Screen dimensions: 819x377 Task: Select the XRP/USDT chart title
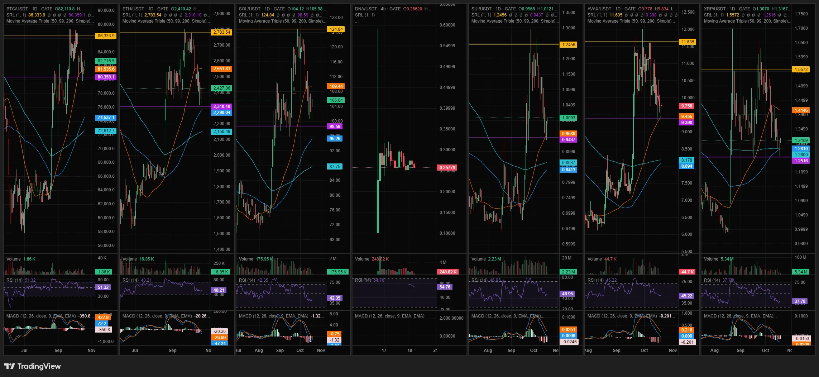pyautogui.click(x=727, y=9)
